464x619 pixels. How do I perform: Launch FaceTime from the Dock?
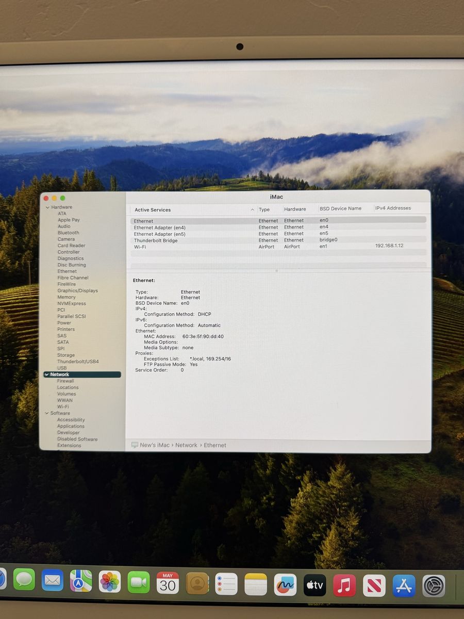pos(139,582)
